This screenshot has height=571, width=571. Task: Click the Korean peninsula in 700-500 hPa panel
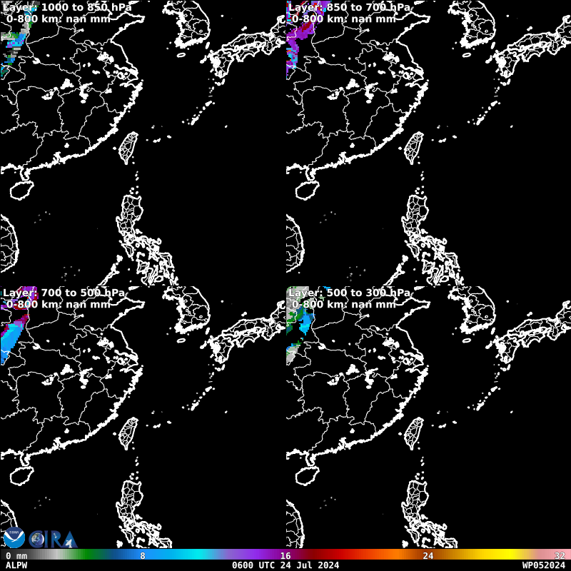[x=188, y=310]
